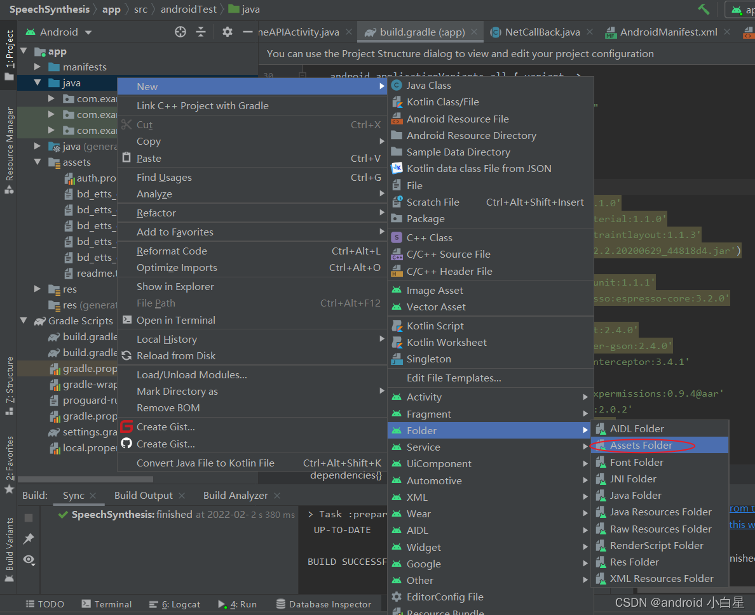This screenshot has width=755, height=615.
Task: Click the GitHub Create Gist entry
Action: pyautogui.click(x=252, y=444)
